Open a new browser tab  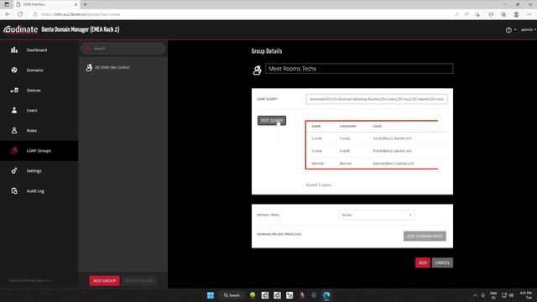coord(85,4)
